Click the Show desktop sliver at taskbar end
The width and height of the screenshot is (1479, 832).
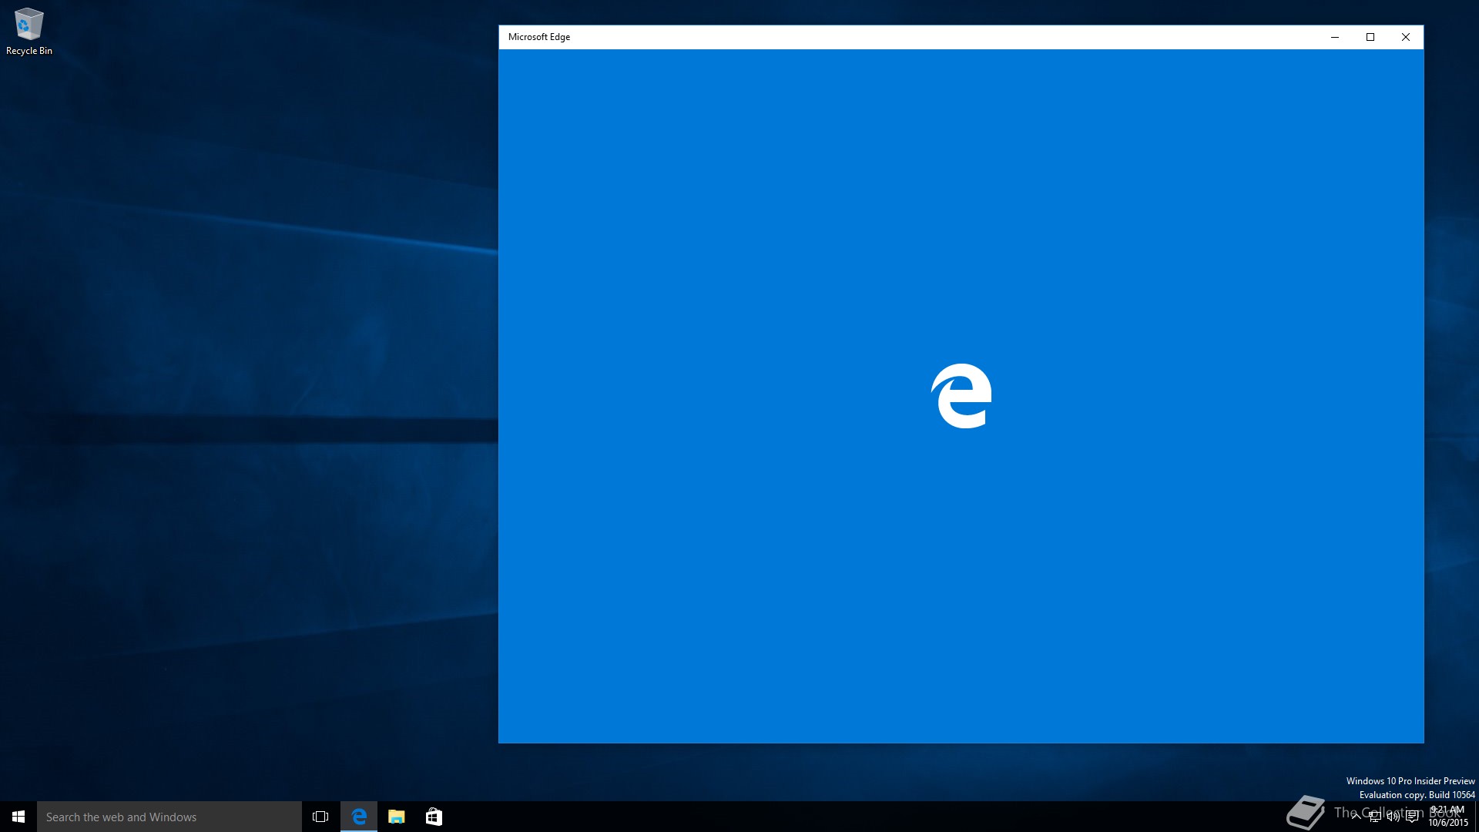(x=1477, y=817)
